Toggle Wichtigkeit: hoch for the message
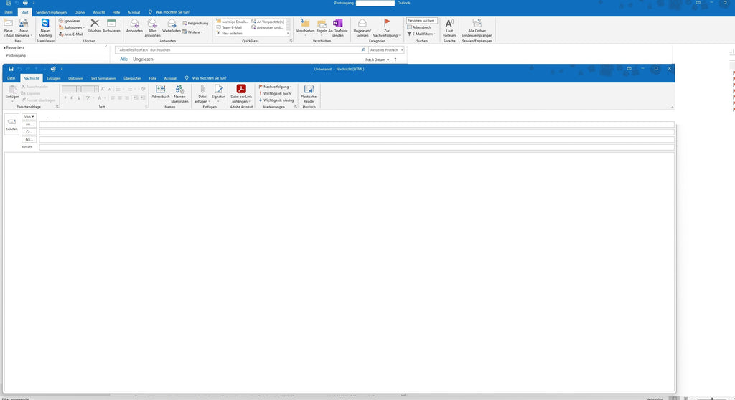 click(276, 93)
